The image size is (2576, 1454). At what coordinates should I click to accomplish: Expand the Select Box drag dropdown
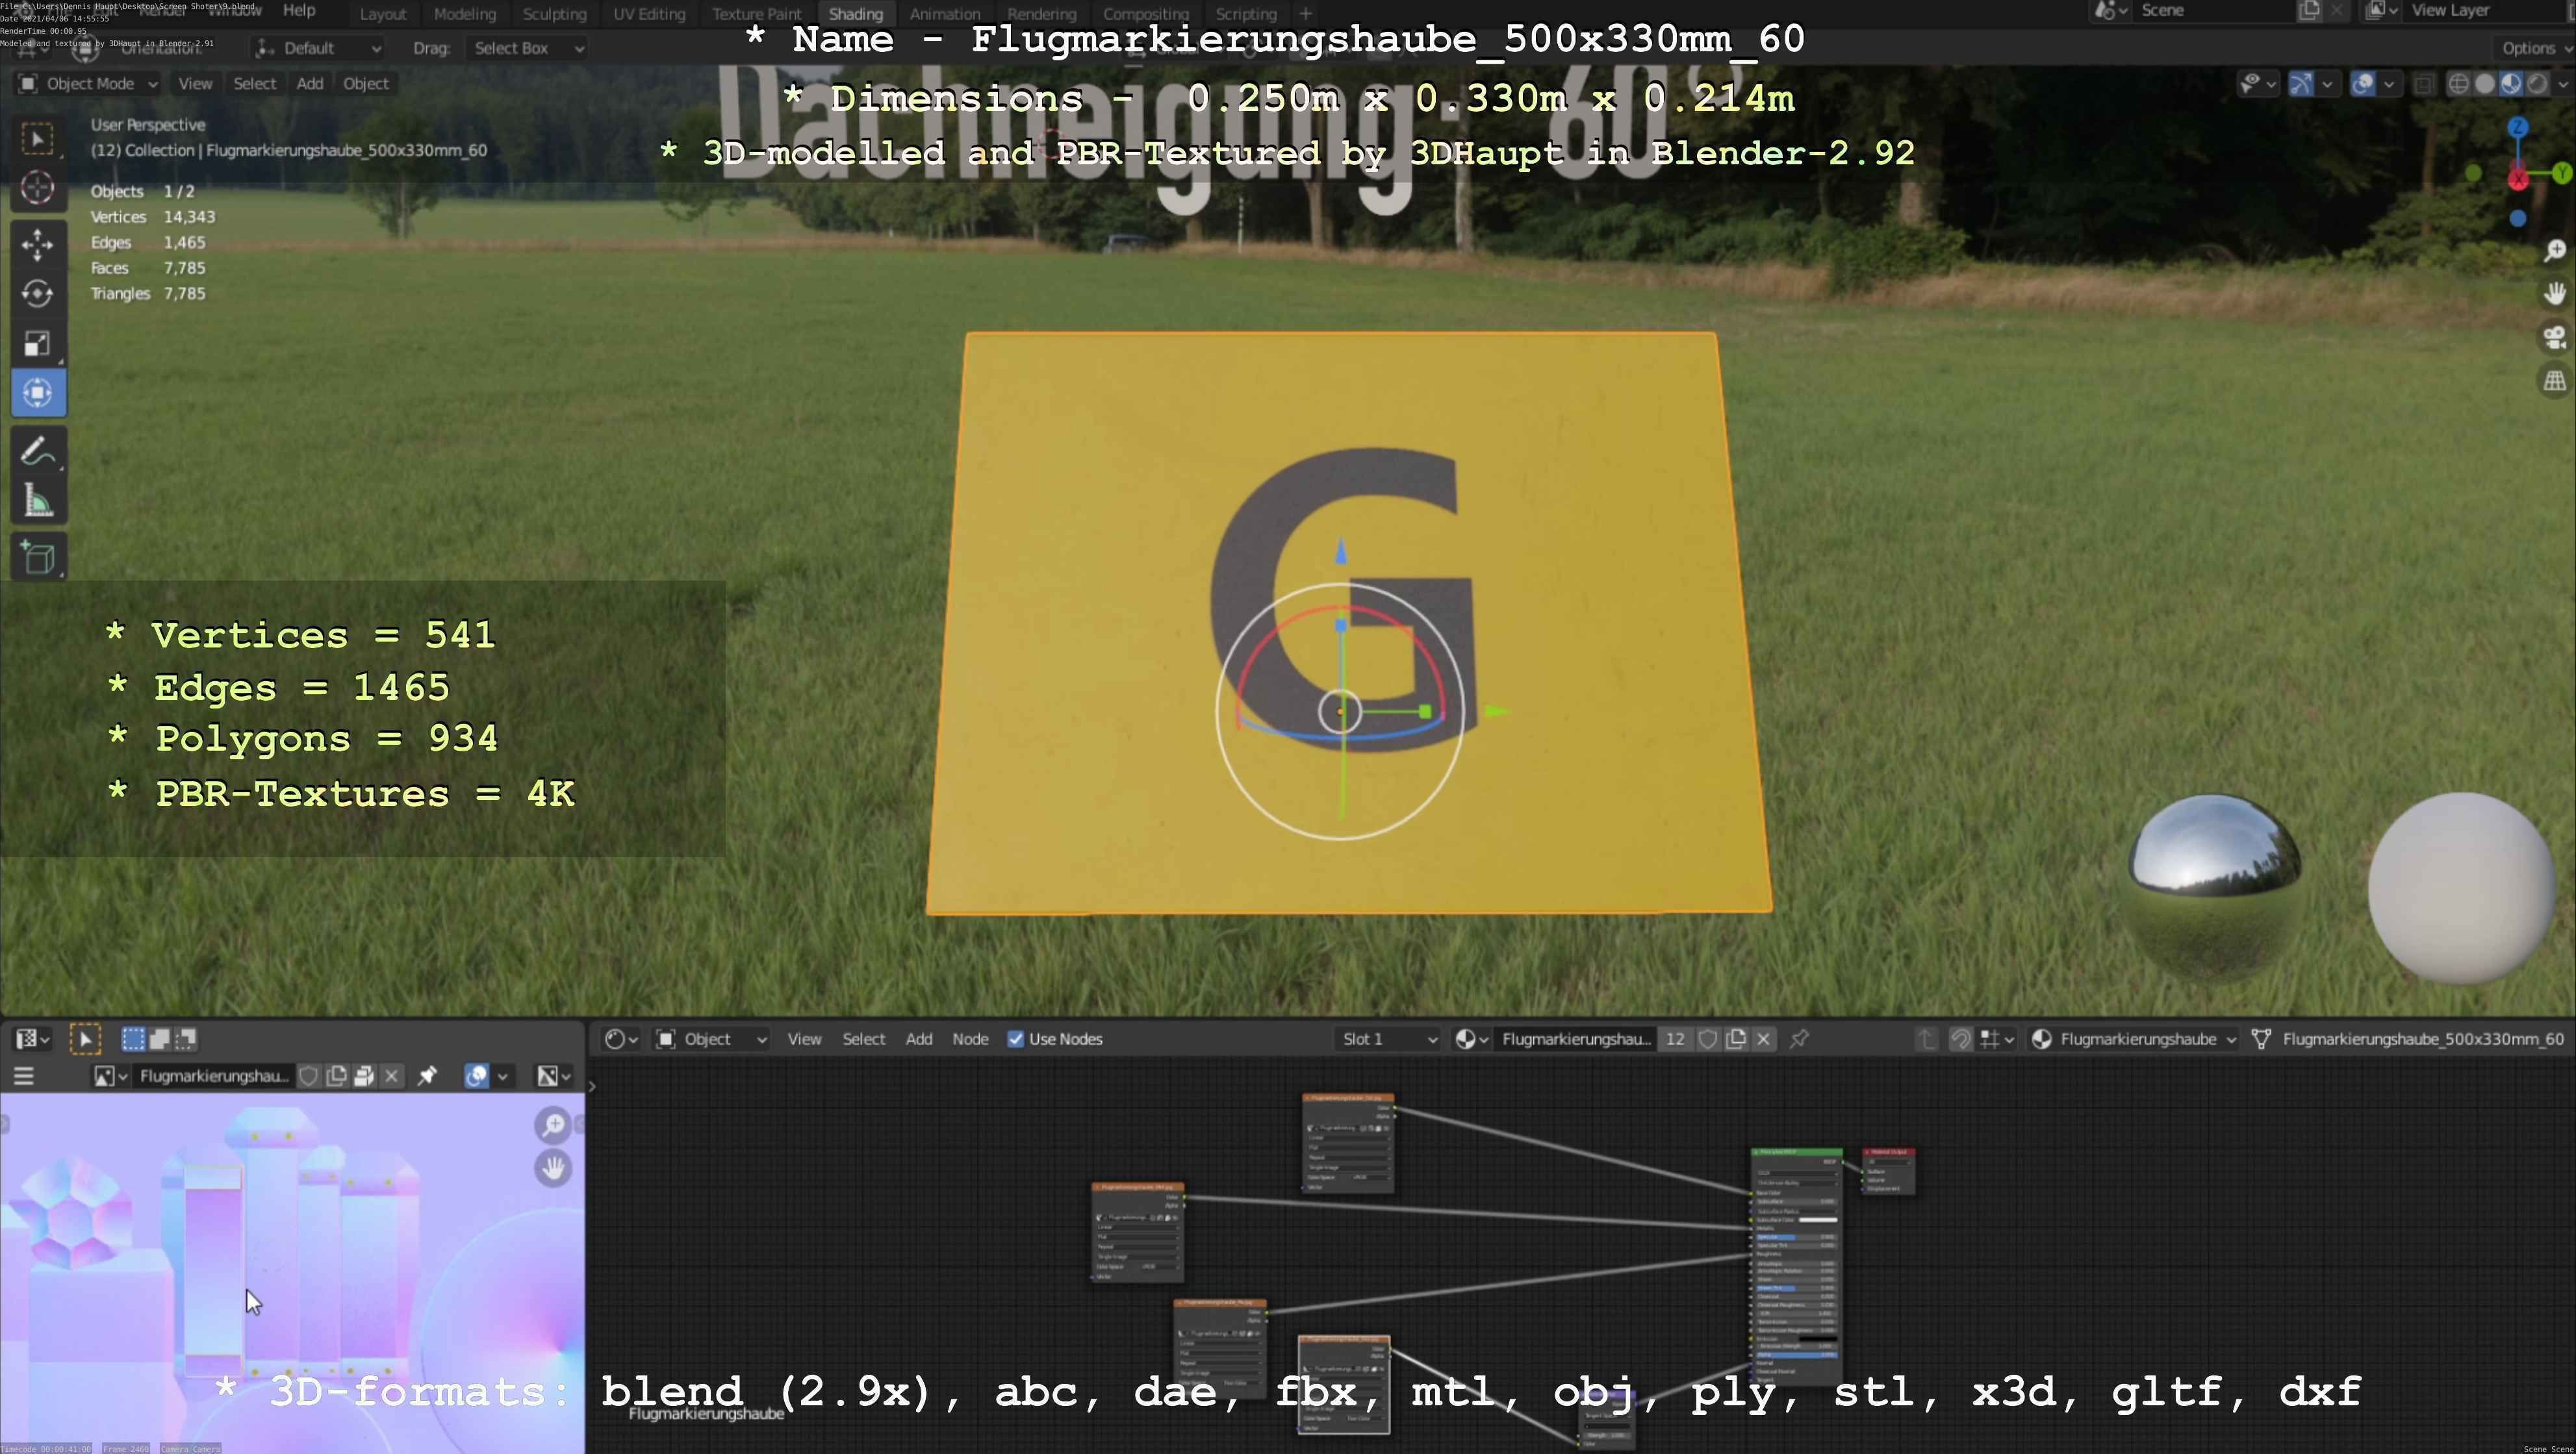coord(527,48)
